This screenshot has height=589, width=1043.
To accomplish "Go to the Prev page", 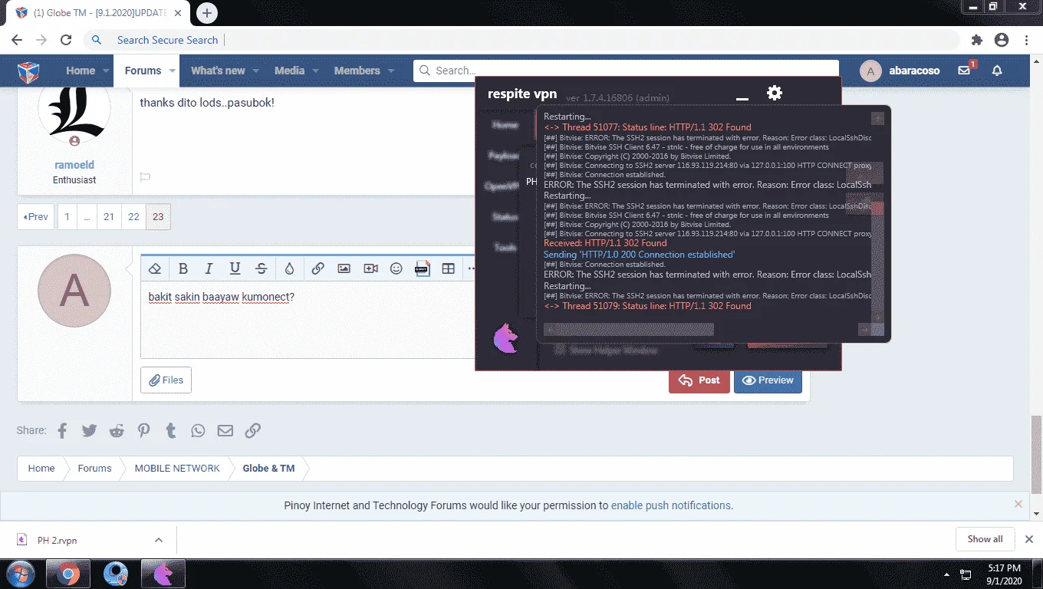I will pos(35,217).
